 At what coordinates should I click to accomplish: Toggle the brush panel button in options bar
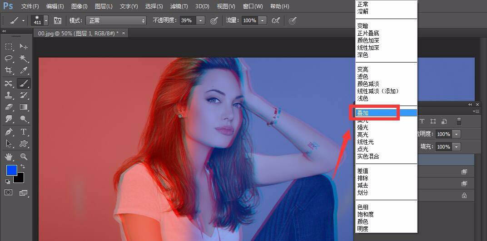coord(58,20)
